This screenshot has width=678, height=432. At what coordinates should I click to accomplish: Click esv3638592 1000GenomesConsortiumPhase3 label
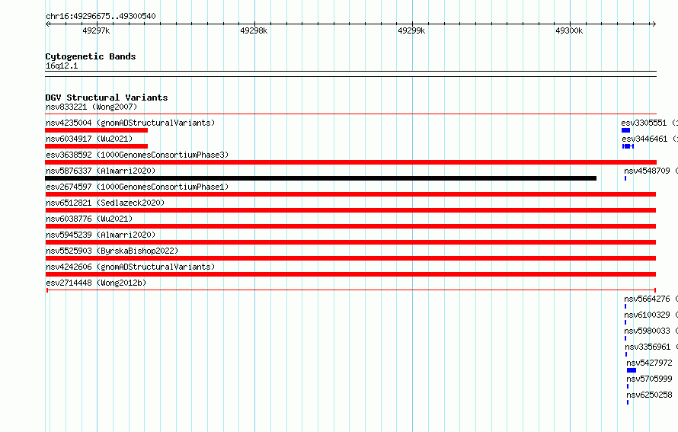(x=137, y=155)
